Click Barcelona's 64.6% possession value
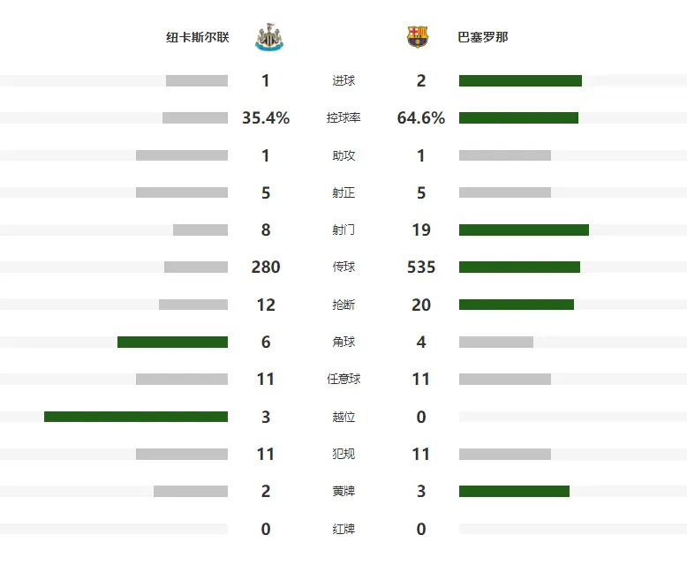 421,118
